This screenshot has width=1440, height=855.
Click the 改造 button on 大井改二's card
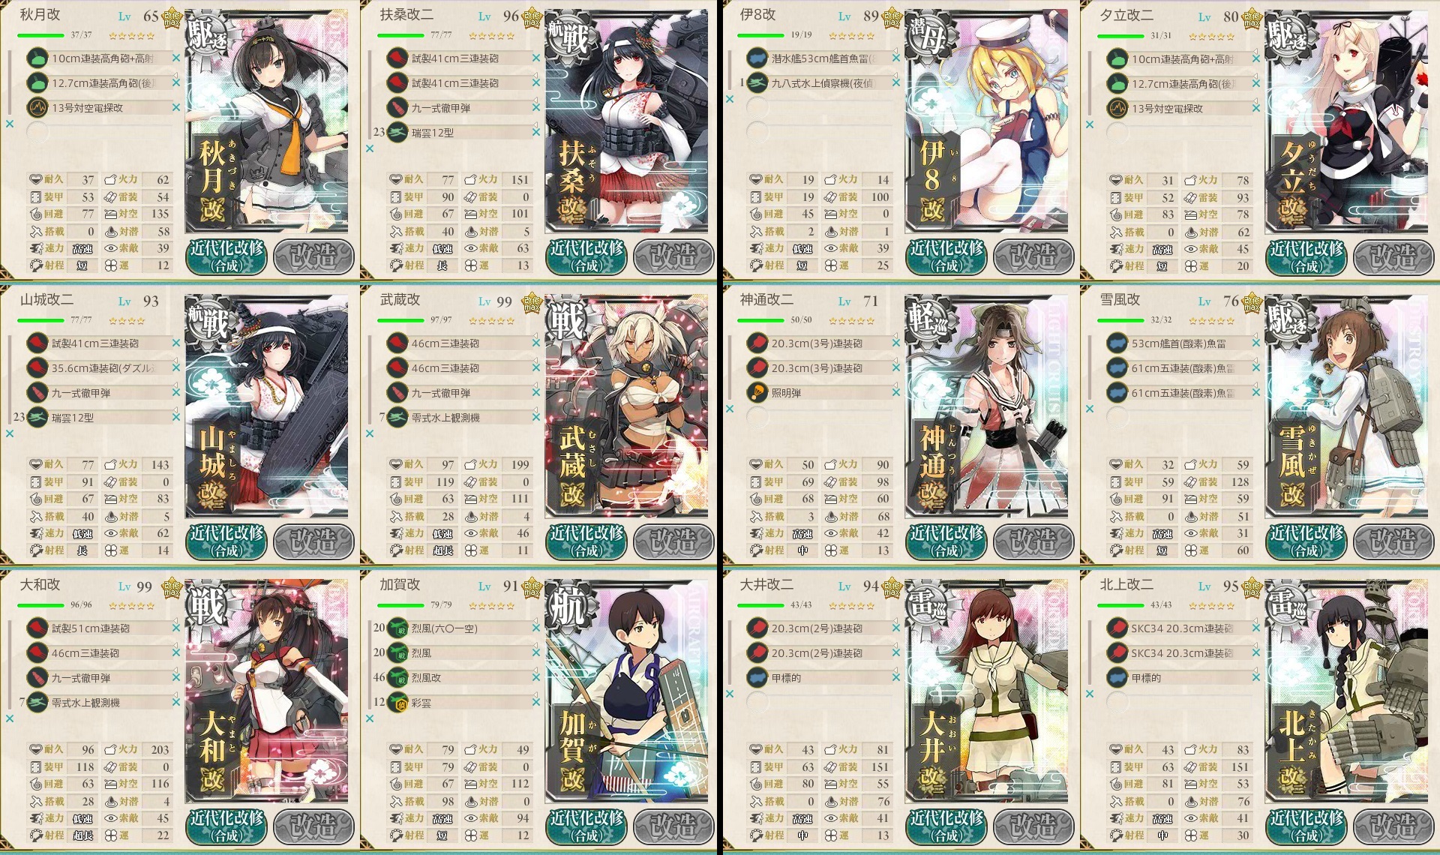[1033, 826]
